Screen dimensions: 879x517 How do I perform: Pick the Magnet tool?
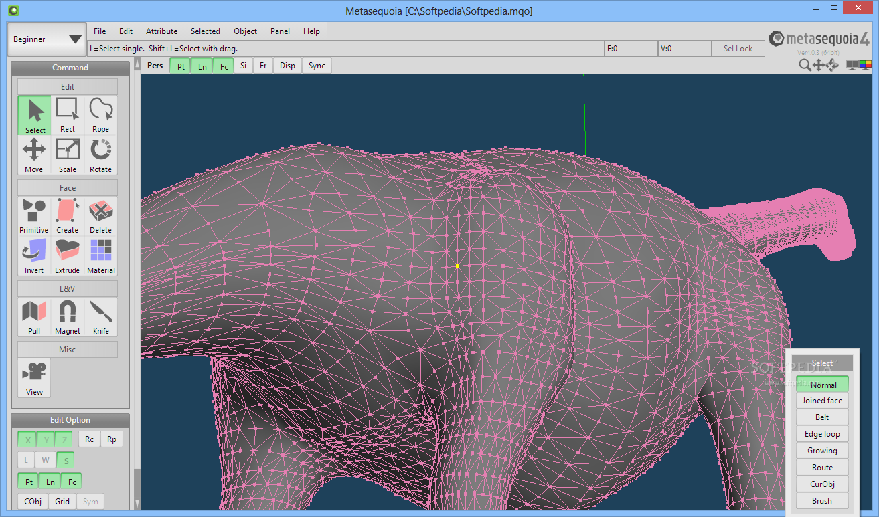[x=68, y=317]
